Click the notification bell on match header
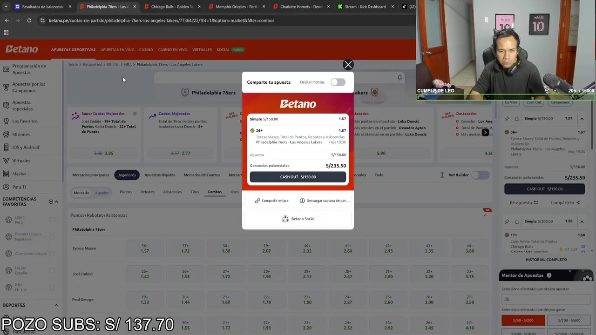The image size is (596, 335). (x=400, y=78)
